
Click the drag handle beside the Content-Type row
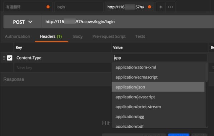pos(4,58)
